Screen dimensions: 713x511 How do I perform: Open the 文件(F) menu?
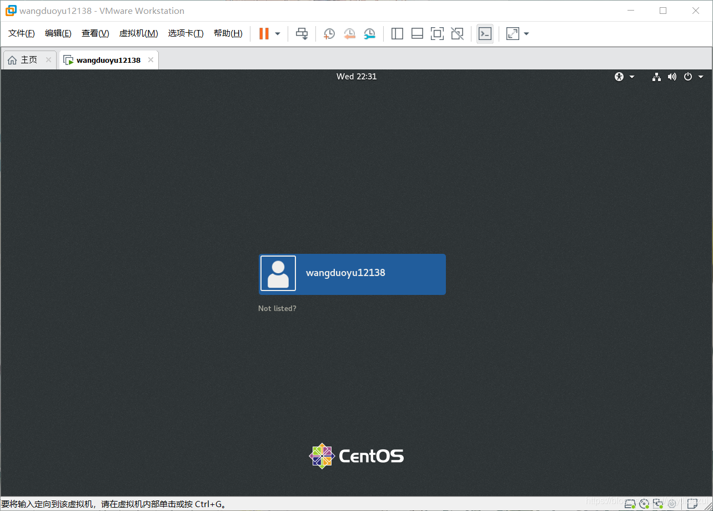(22, 34)
